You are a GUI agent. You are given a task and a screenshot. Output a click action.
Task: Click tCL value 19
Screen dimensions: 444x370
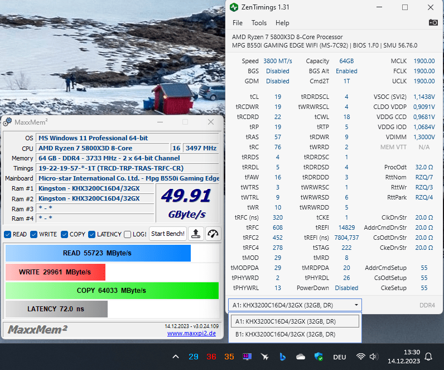point(278,97)
